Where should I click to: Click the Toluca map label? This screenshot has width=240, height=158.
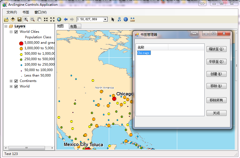coord(96,145)
